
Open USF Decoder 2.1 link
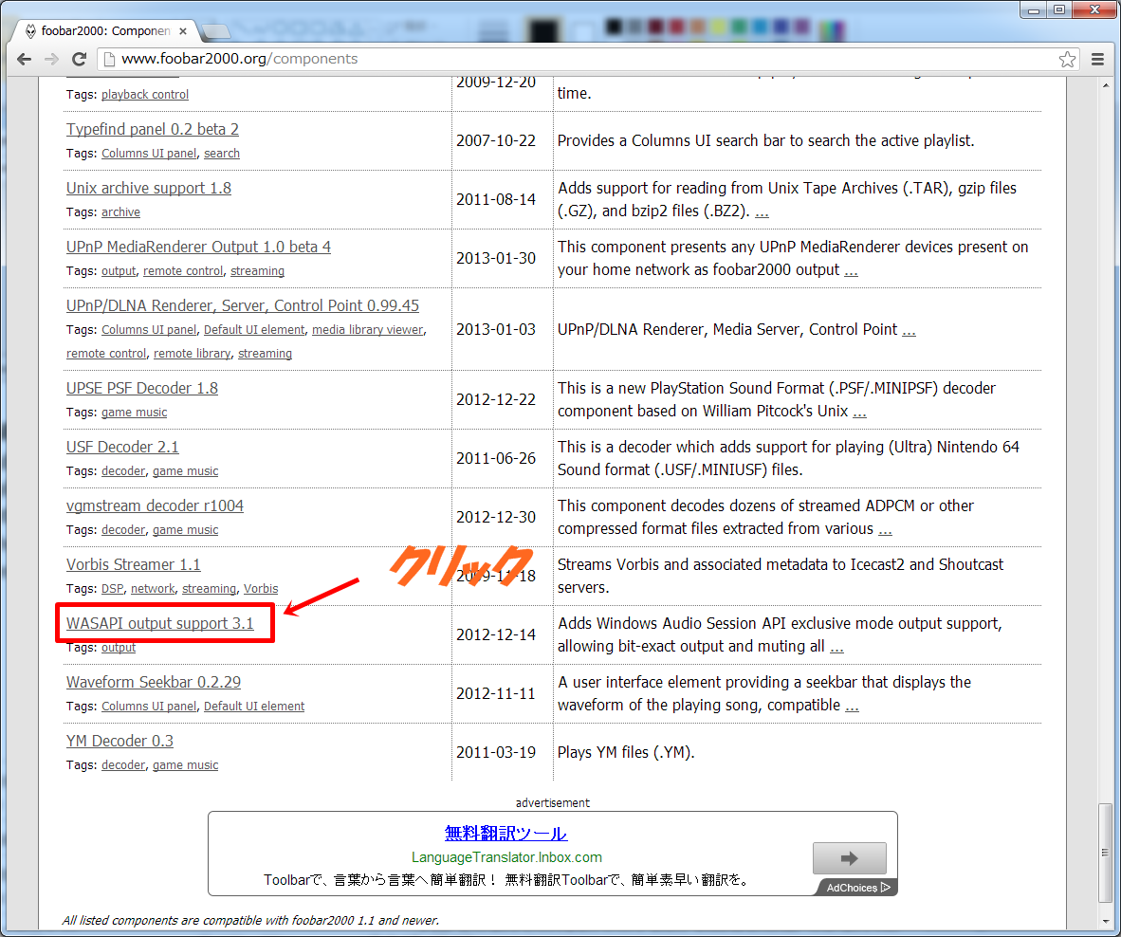[122, 447]
